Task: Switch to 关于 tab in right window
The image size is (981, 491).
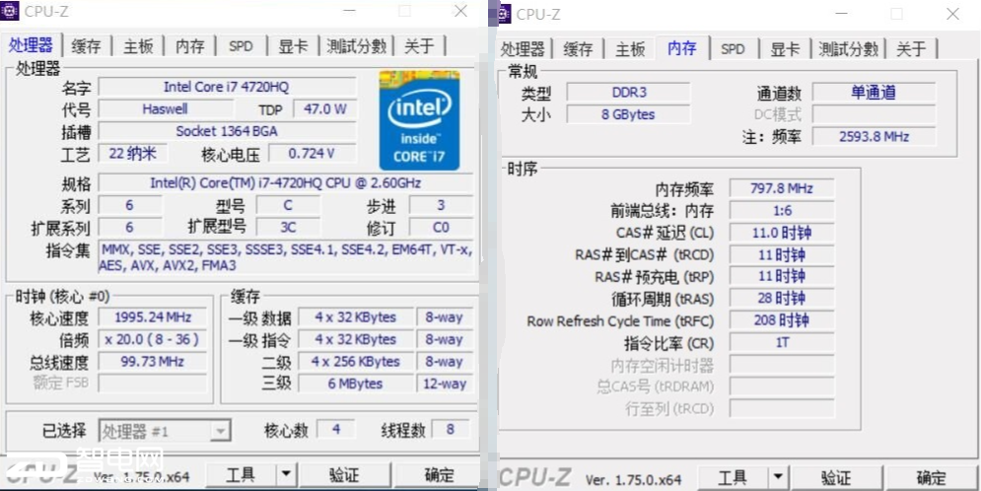Action: point(912,49)
